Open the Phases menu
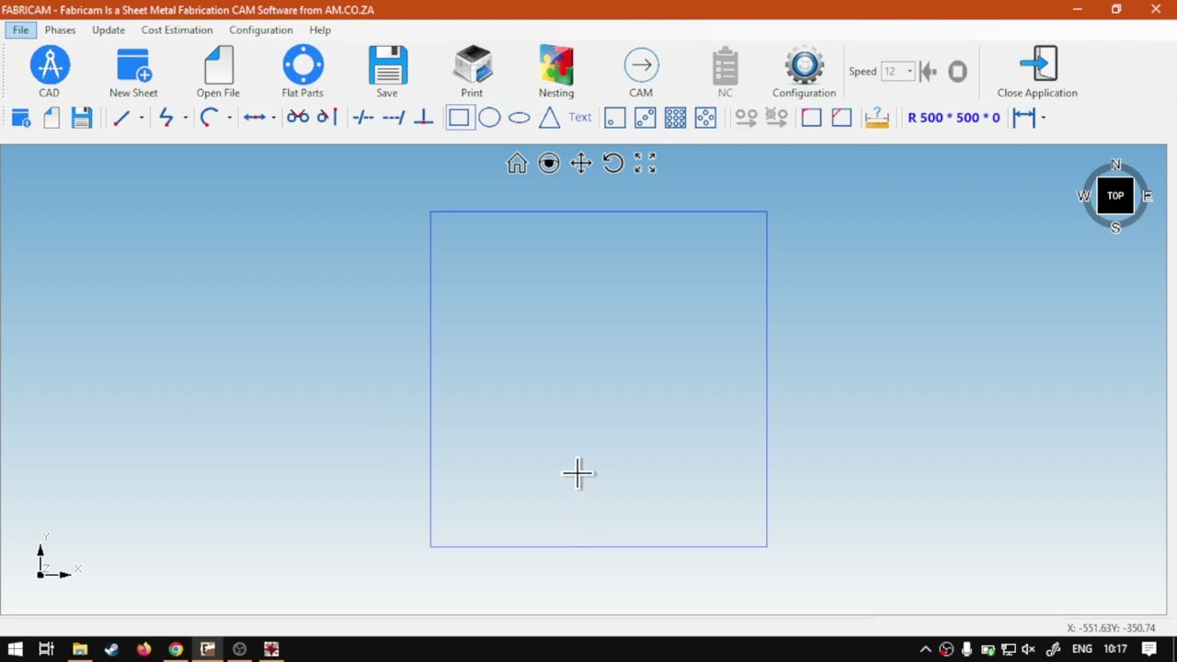This screenshot has height=662, width=1177. click(x=60, y=30)
